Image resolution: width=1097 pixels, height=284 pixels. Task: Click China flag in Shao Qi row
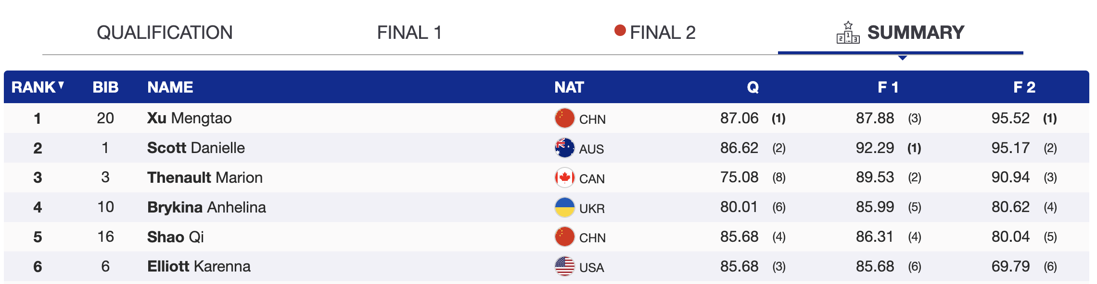pos(564,237)
